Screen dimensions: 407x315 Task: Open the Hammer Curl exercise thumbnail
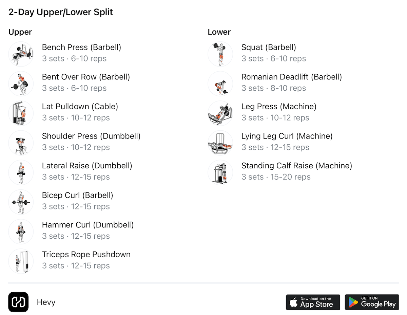(x=21, y=231)
